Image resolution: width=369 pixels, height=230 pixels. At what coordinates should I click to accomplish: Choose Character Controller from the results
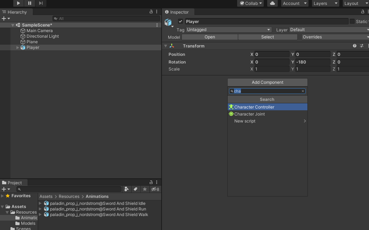click(x=268, y=107)
